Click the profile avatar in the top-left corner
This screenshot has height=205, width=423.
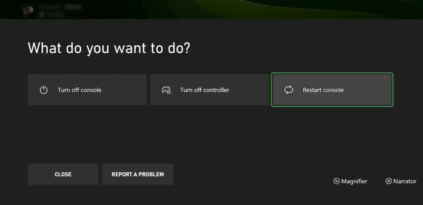(27, 10)
